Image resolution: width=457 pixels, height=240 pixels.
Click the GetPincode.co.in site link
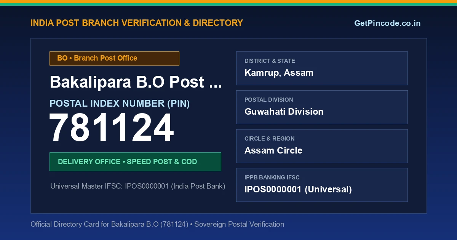coord(387,23)
